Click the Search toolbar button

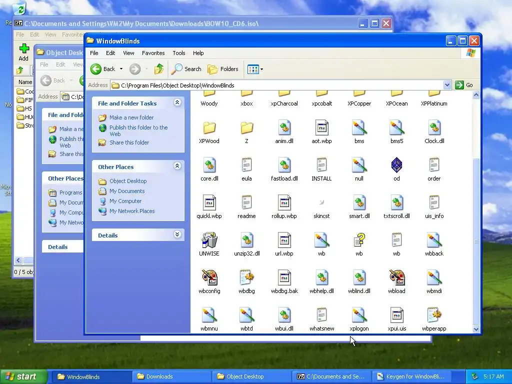click(186, 69)
